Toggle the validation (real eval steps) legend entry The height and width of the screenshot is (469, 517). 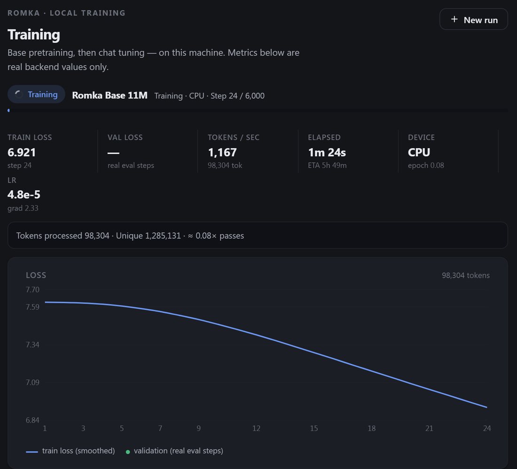tap(174, 451)
